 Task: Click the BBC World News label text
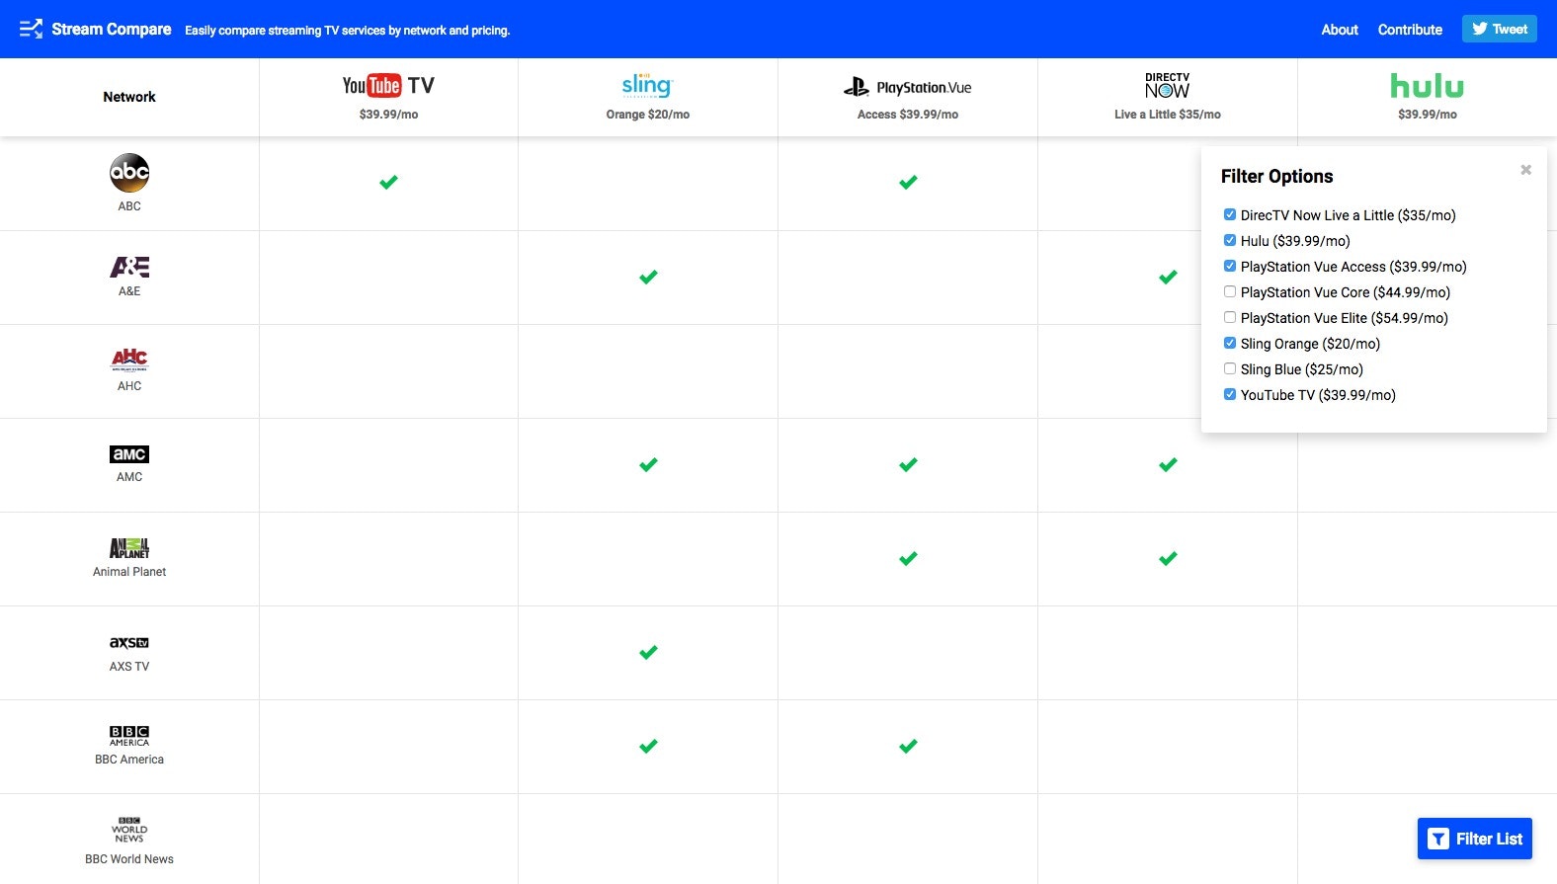pos(129,859)
